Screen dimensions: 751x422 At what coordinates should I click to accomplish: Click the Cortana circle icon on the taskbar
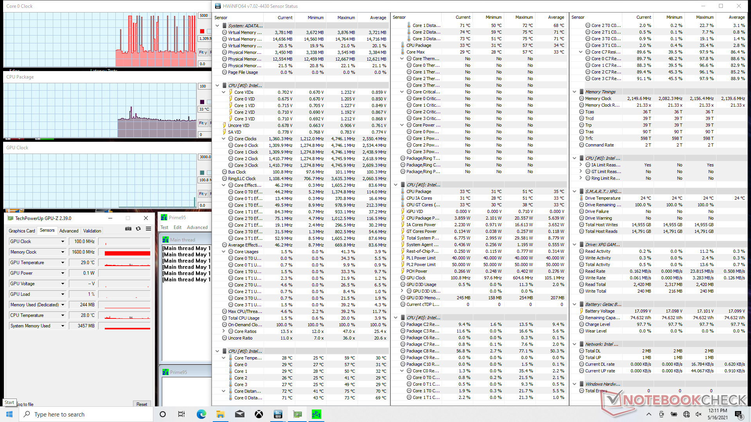click(163, 414)
